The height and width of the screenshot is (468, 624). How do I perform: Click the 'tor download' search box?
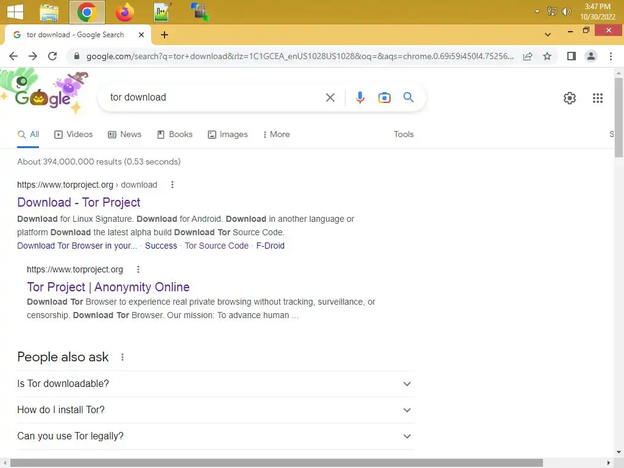click(215, 97)
